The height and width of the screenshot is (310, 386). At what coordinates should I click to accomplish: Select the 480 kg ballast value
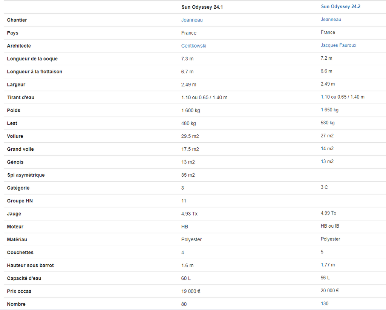(188, 123)
